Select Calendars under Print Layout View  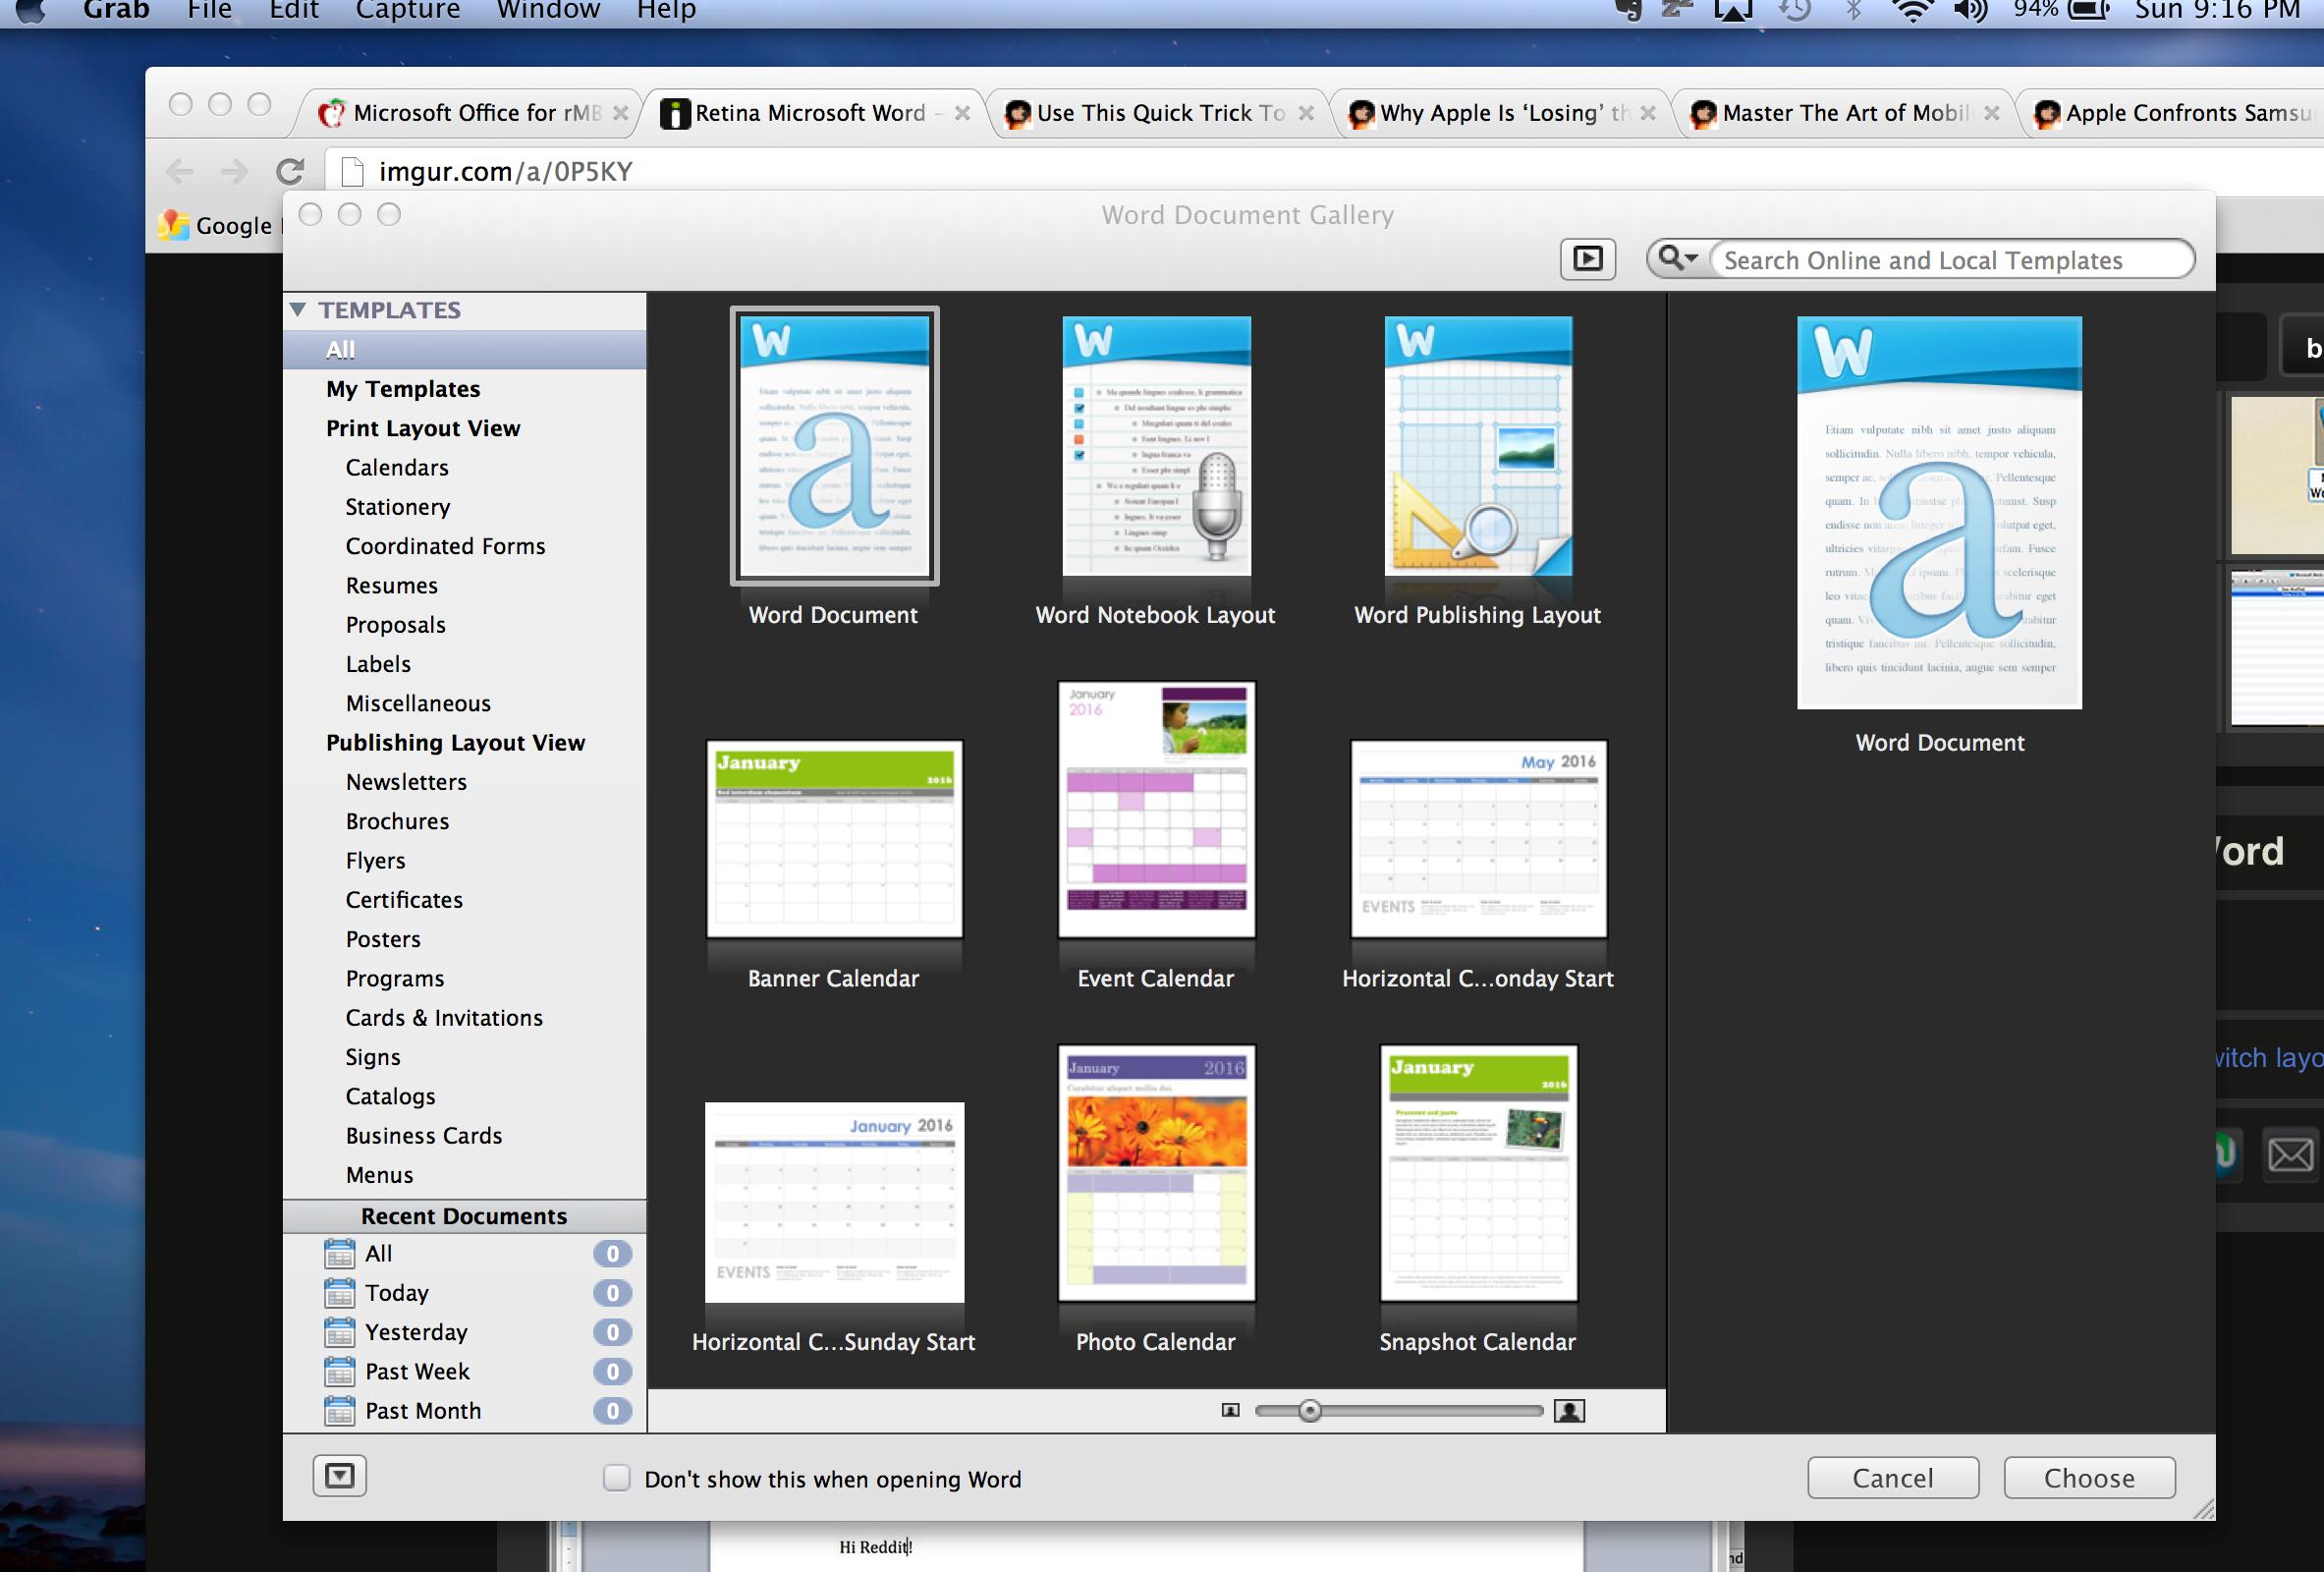coord(396,468)
